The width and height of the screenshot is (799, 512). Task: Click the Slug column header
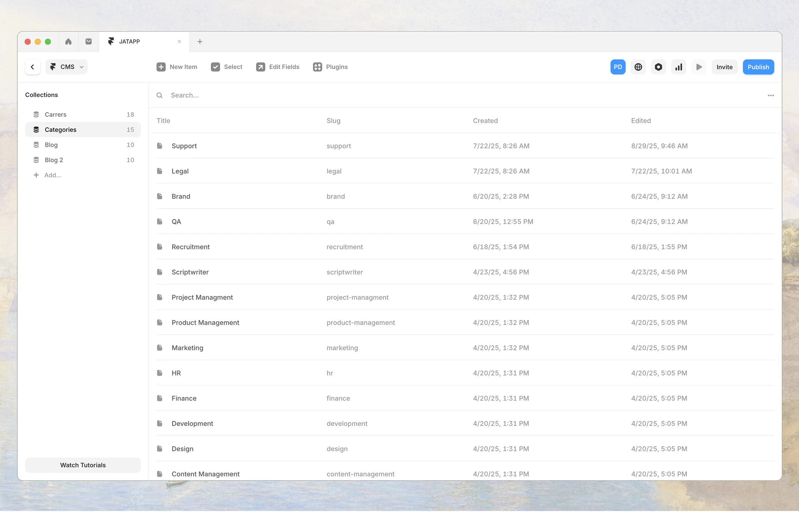point(333,121)
